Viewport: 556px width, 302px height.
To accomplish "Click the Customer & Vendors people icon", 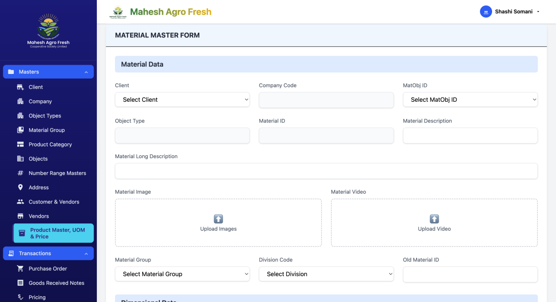I will coord(20,202).
